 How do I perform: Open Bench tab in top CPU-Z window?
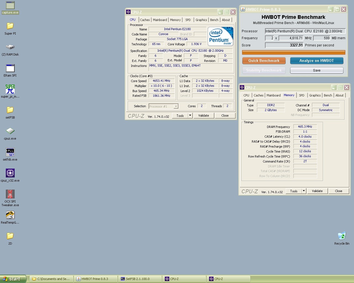pyautogui.click(x=214, y=20)
